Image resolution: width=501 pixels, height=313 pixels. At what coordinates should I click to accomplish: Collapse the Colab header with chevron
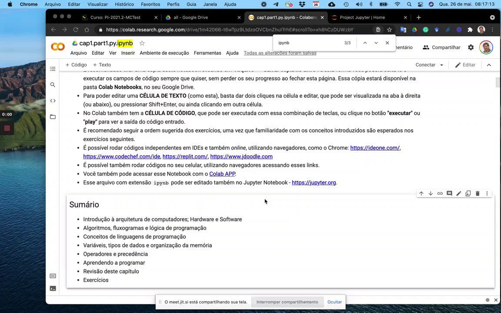[489, 65]
